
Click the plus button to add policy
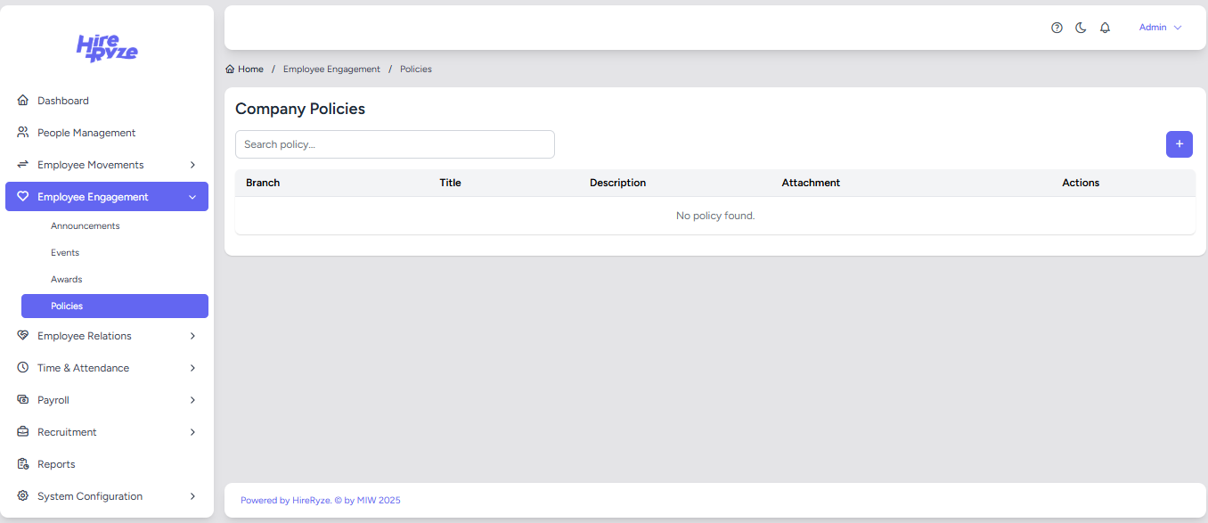point(1179,144)
